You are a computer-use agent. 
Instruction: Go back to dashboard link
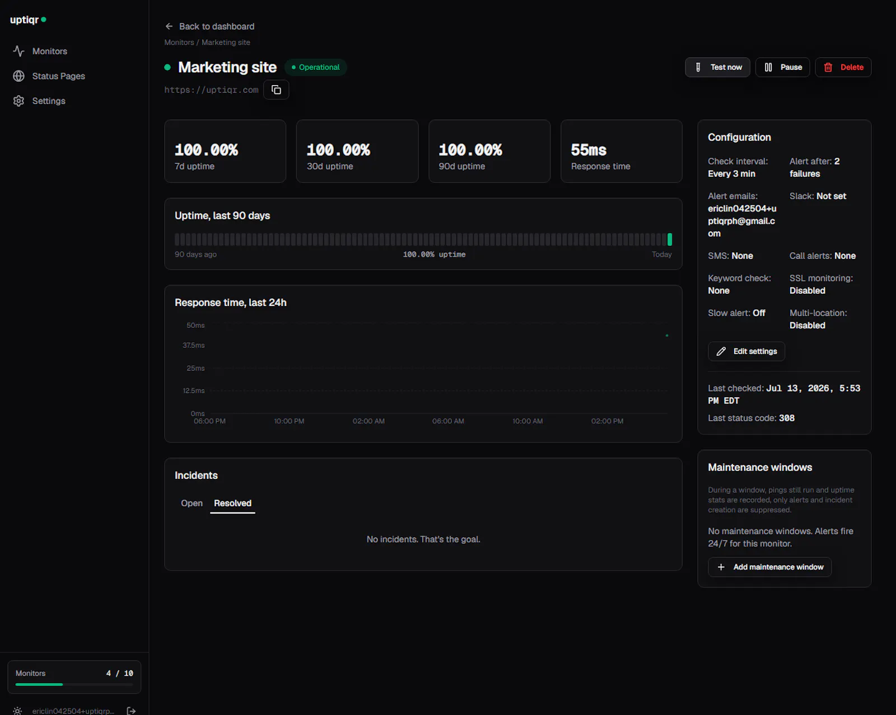(x=209, y=26)
